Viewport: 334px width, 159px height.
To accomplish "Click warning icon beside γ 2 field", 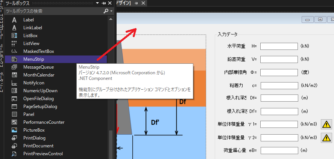I will click(326, 138).
